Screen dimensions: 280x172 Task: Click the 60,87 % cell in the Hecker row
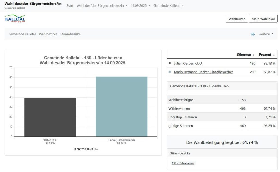coord(269,72)
